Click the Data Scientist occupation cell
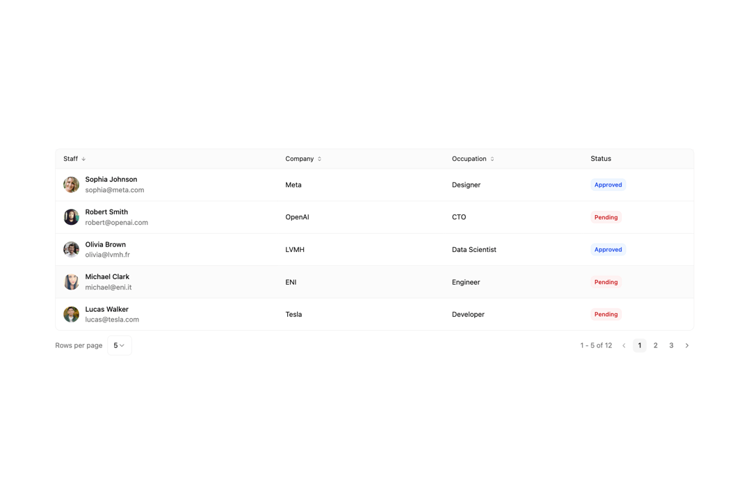This screenshot has width=751, height=504. pyautogui.click(x=474, y=249)
